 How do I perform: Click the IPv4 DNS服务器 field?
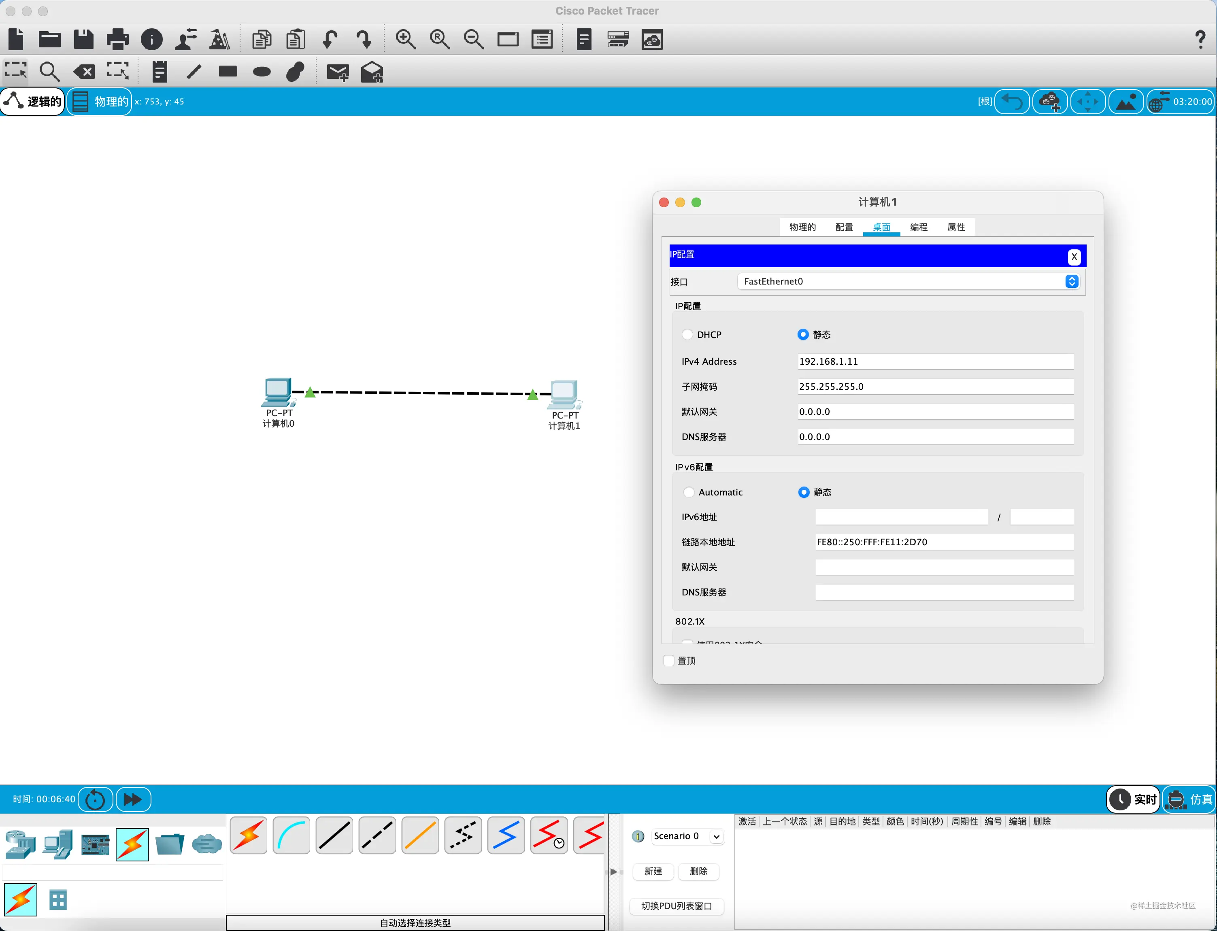coord(935,437)
